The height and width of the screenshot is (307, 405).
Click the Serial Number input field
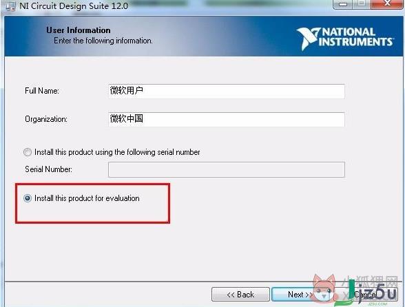coord(226,169)
